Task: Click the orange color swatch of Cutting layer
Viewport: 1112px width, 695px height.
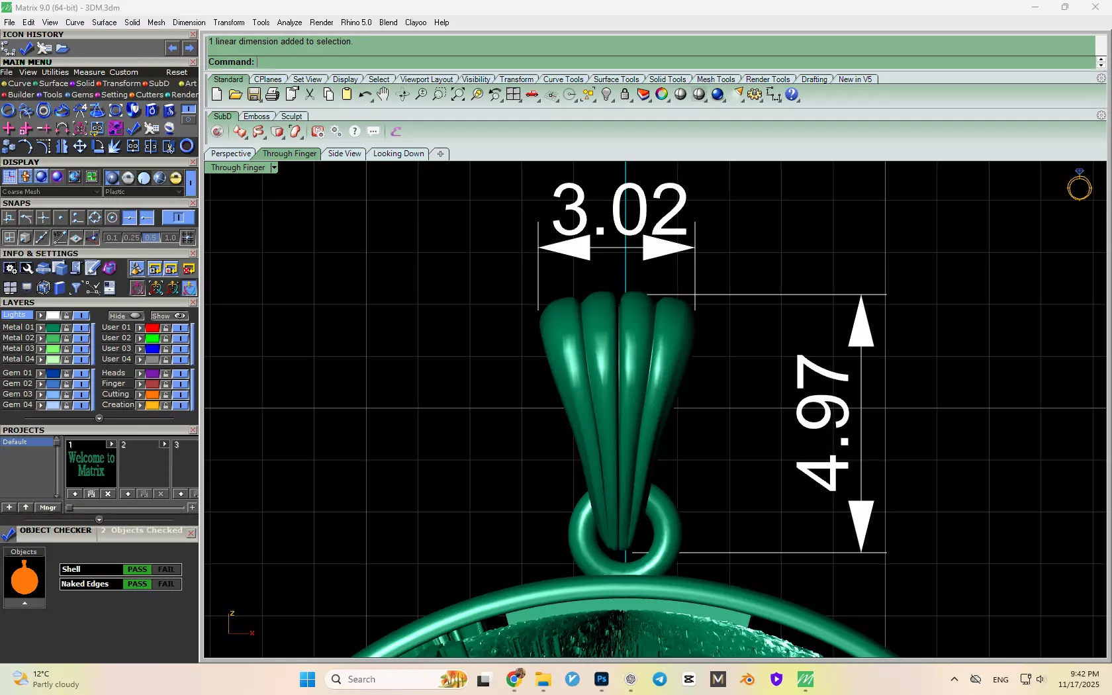Action: [152, 394]
